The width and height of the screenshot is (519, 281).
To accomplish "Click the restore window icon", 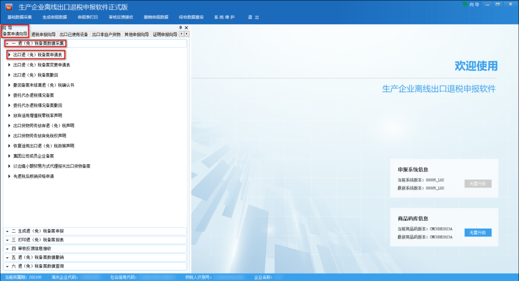I will pos(497,4).
